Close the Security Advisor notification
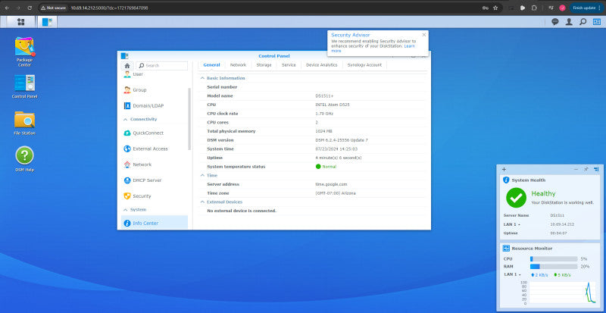 point(424,34)
